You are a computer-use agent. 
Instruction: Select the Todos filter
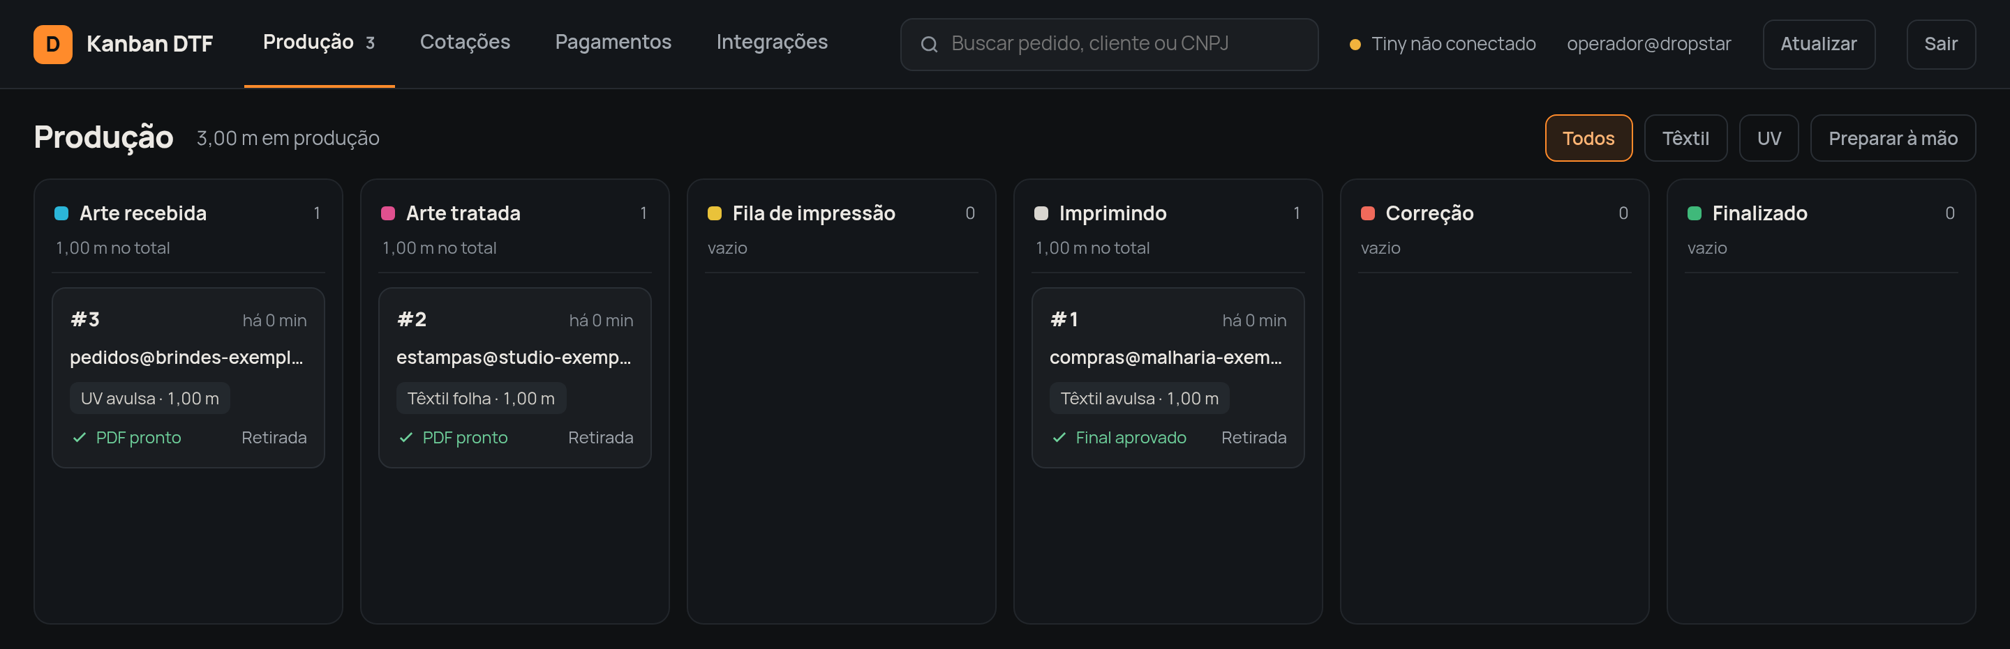tap(1588, 138)
